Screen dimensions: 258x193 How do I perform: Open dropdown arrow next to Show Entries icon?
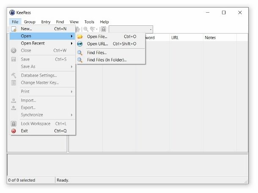pyautogui.click(x=97, y=29)
